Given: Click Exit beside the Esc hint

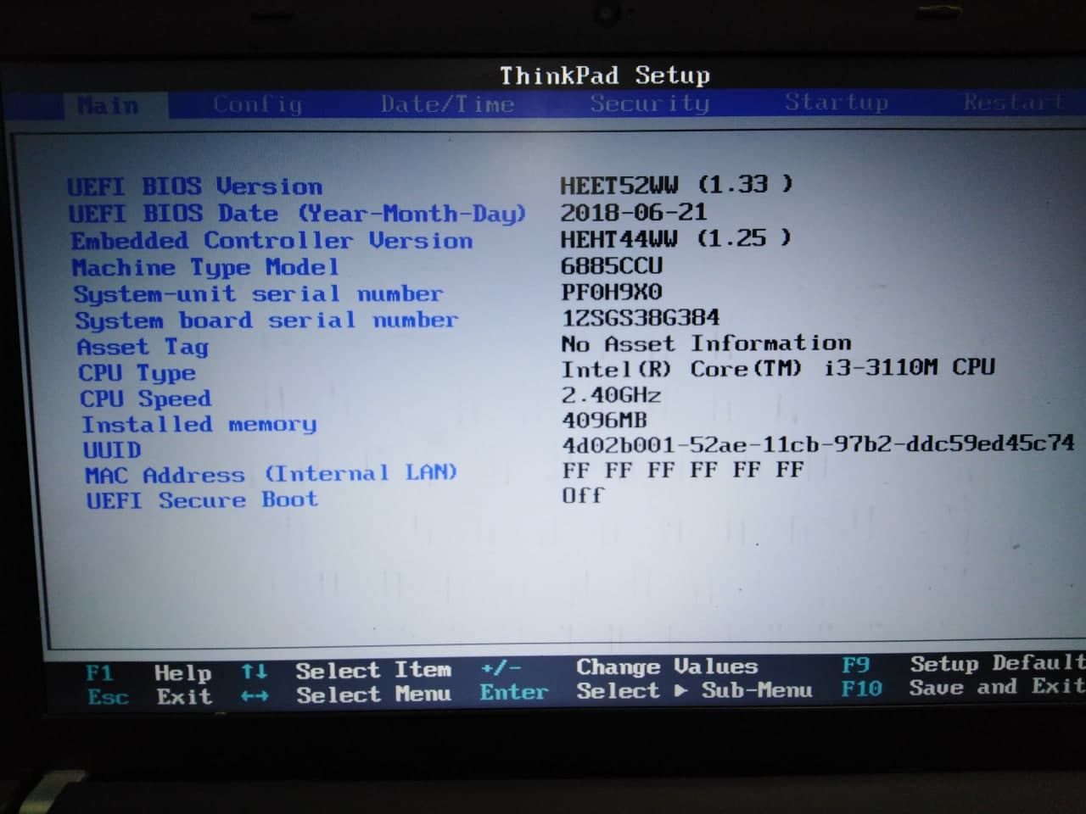Looking at the screenshot, I should [184, 697].
